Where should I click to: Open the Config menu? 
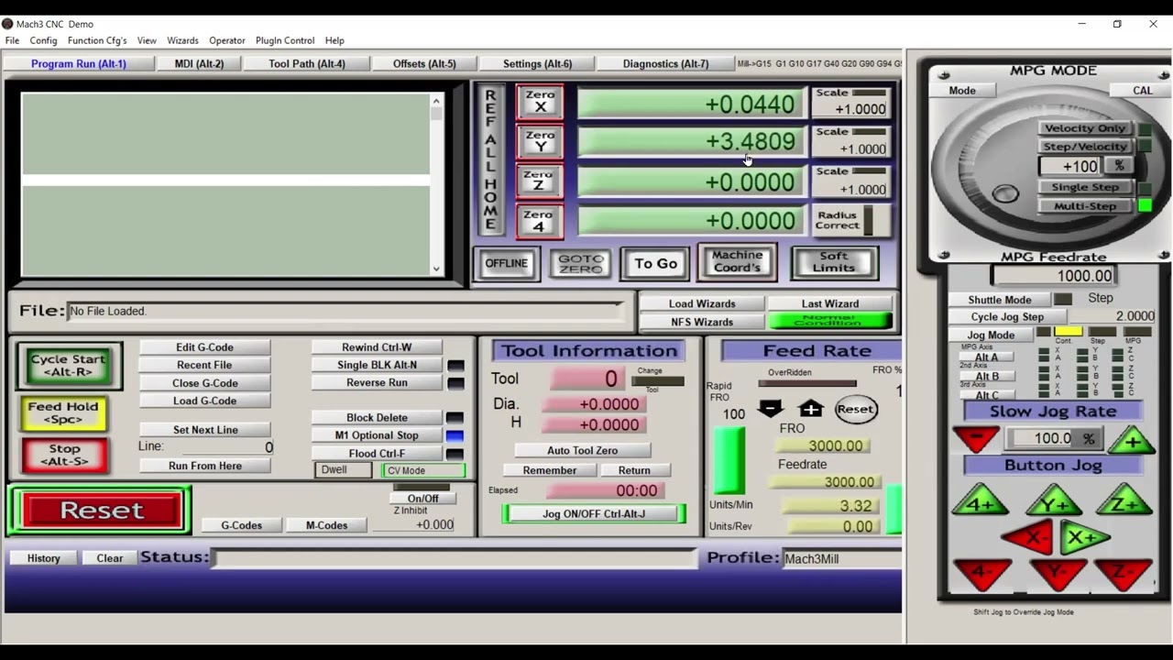point(43,40)
